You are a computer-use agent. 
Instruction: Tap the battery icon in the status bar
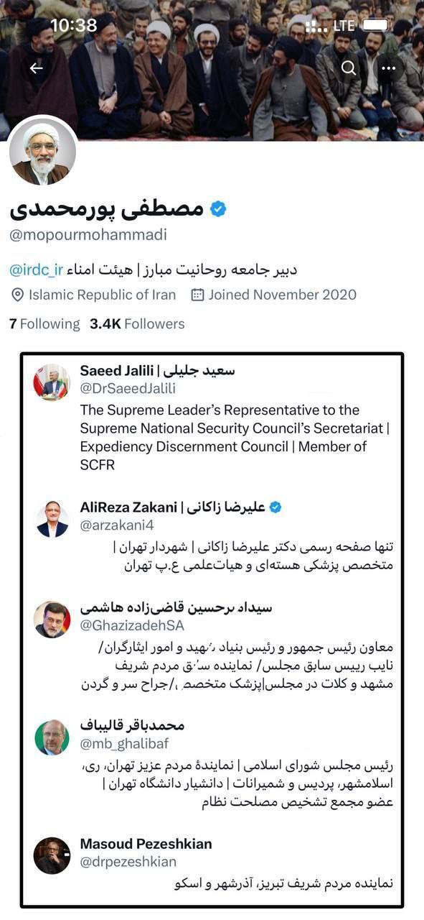click(376, 23)
